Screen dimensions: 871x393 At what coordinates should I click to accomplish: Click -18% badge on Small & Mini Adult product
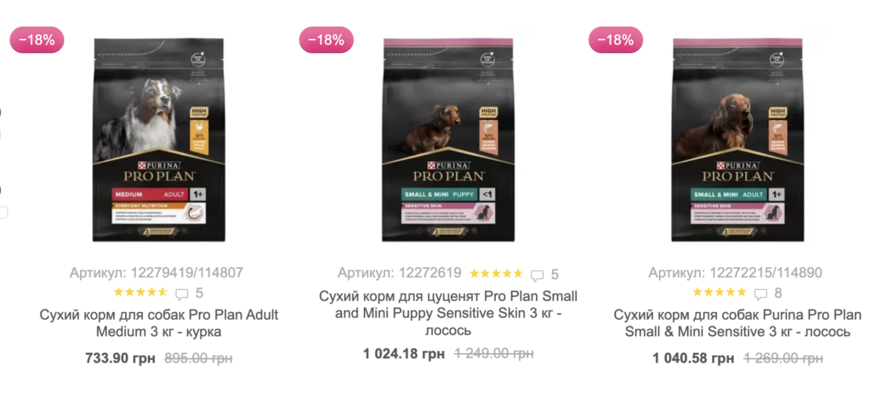coord(616,39)
